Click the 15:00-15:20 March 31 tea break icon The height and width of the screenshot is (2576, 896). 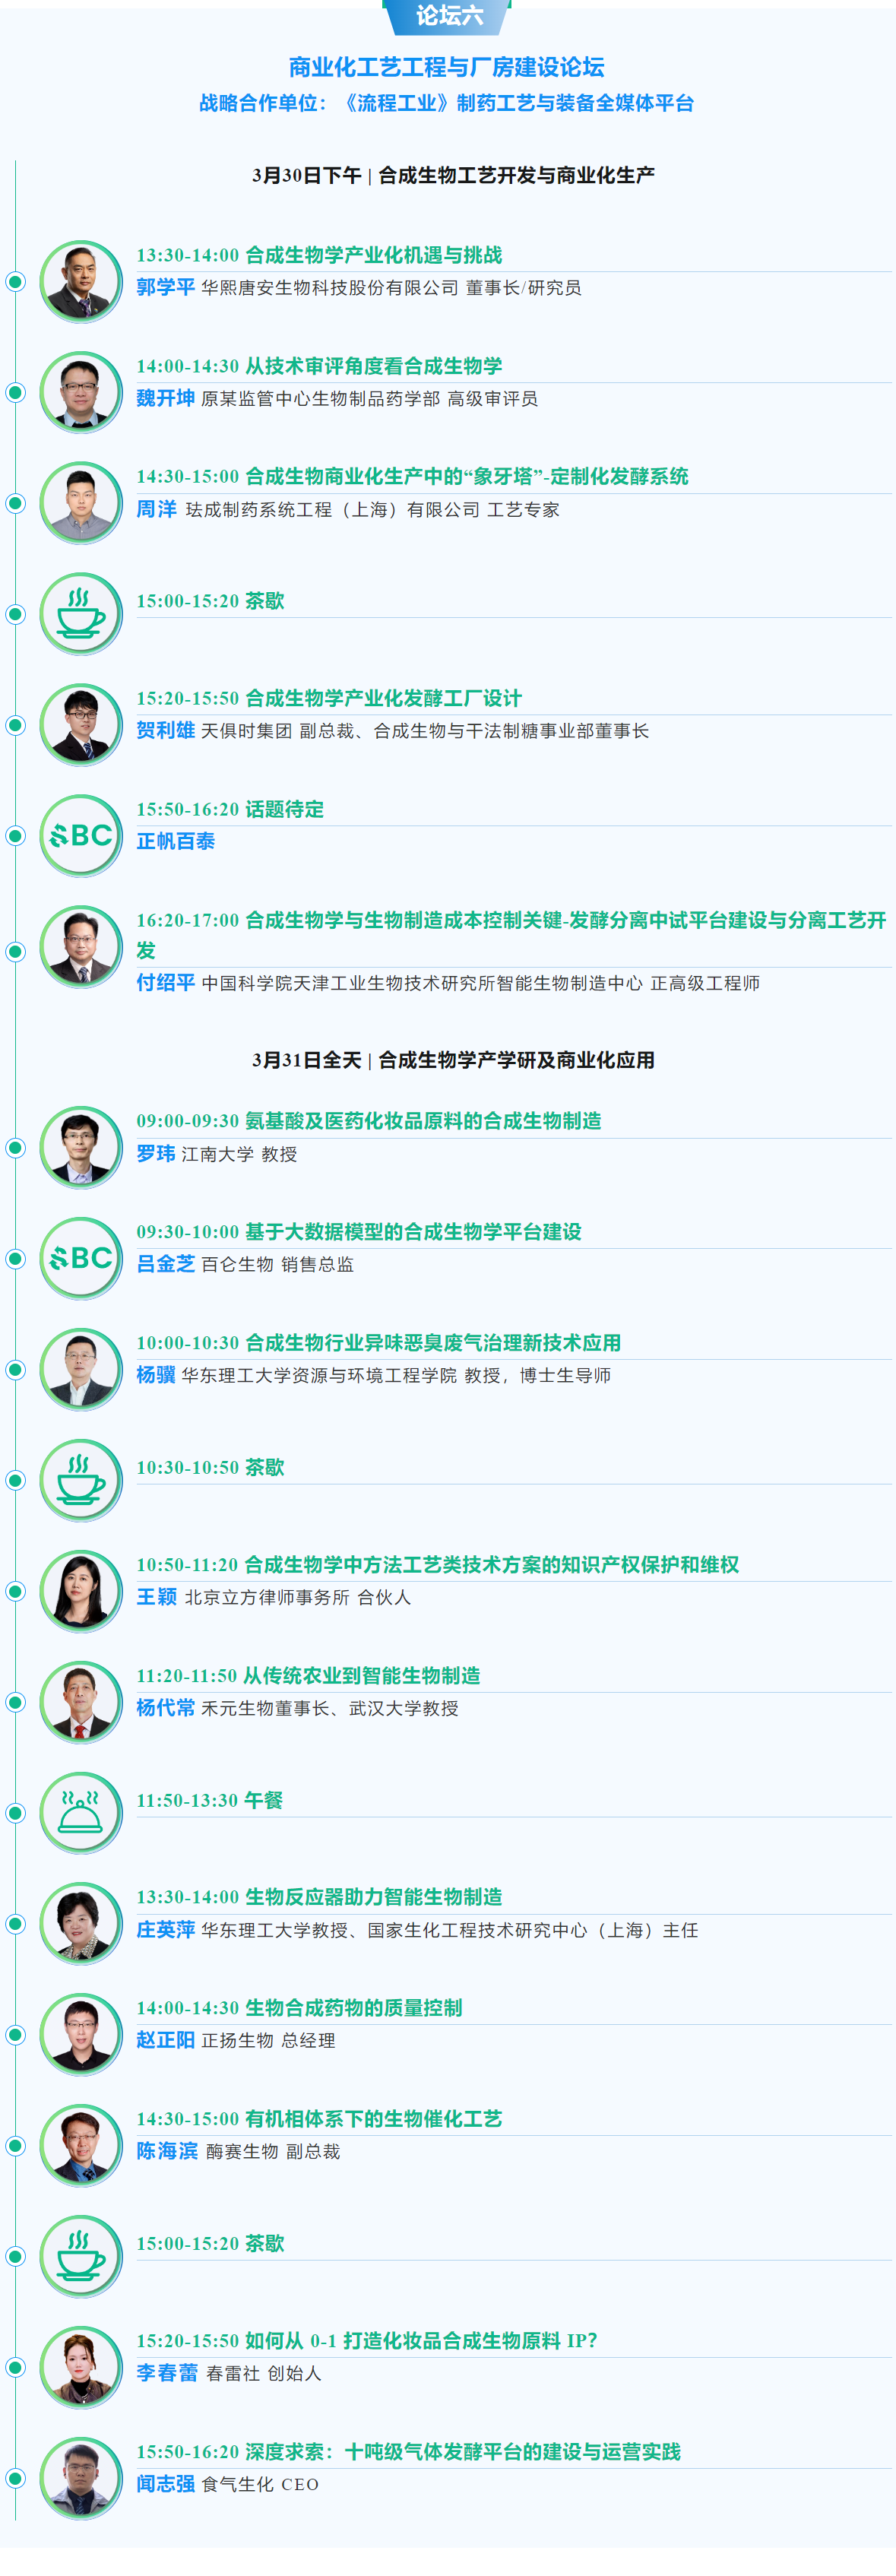[81, 2255]
